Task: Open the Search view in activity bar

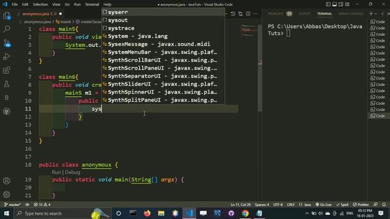Action: coord(7,29)
